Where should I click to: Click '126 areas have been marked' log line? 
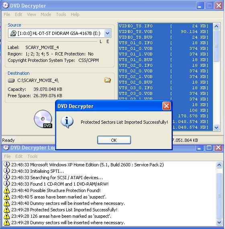(61, 216)
